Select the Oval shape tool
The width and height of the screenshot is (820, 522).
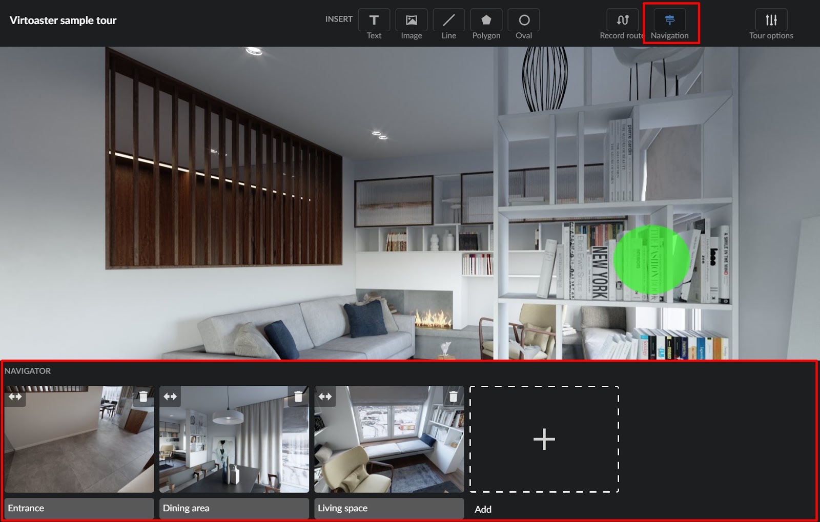pyautogui.click(x=523, y=20)
